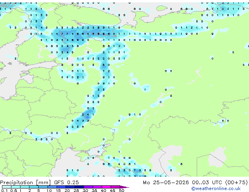The width and height of the screenshot is (249, 192).
Task: Click the '40' legend scale label
Action: click(103, 190)
